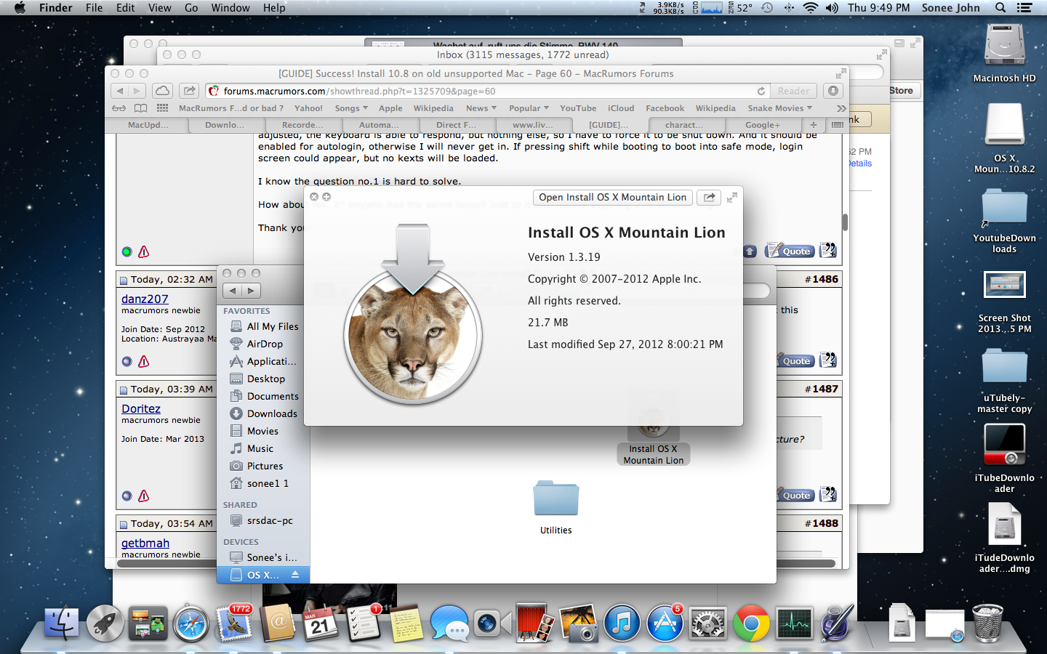Open the View menu
The height and width of the screenshot is (654, 1047).
coord(159,8)
